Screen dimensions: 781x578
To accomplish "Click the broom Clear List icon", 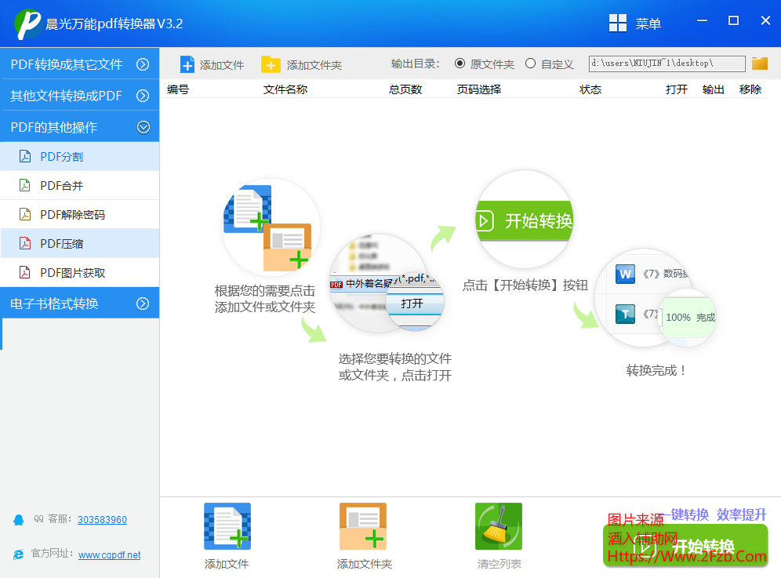I will point(498,526).
